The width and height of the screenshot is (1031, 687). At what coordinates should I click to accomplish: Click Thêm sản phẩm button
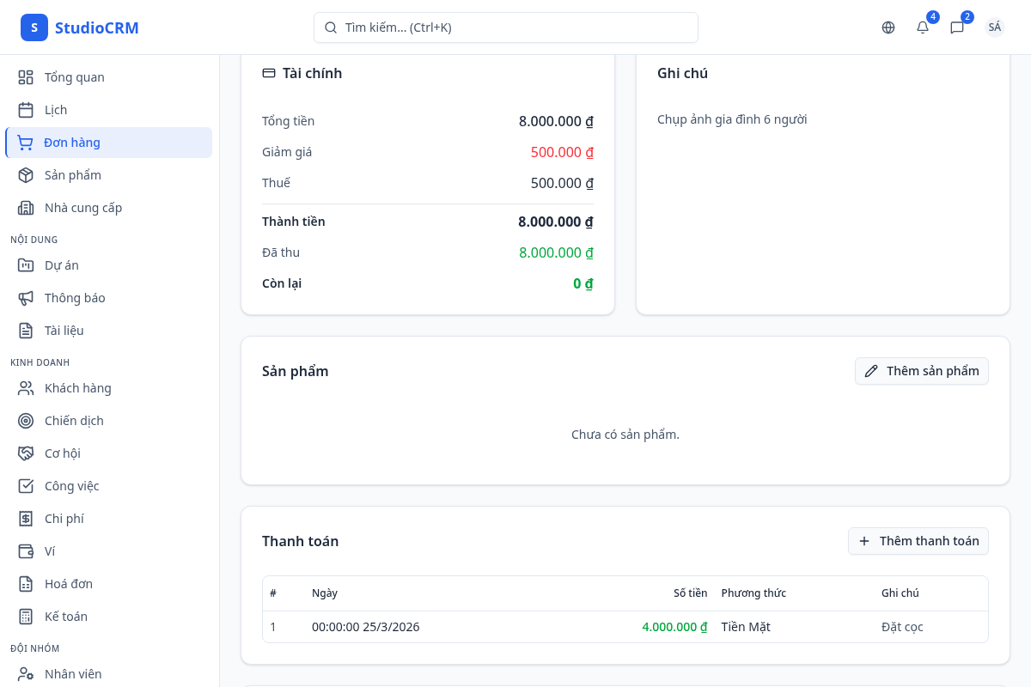click(921, 371)
